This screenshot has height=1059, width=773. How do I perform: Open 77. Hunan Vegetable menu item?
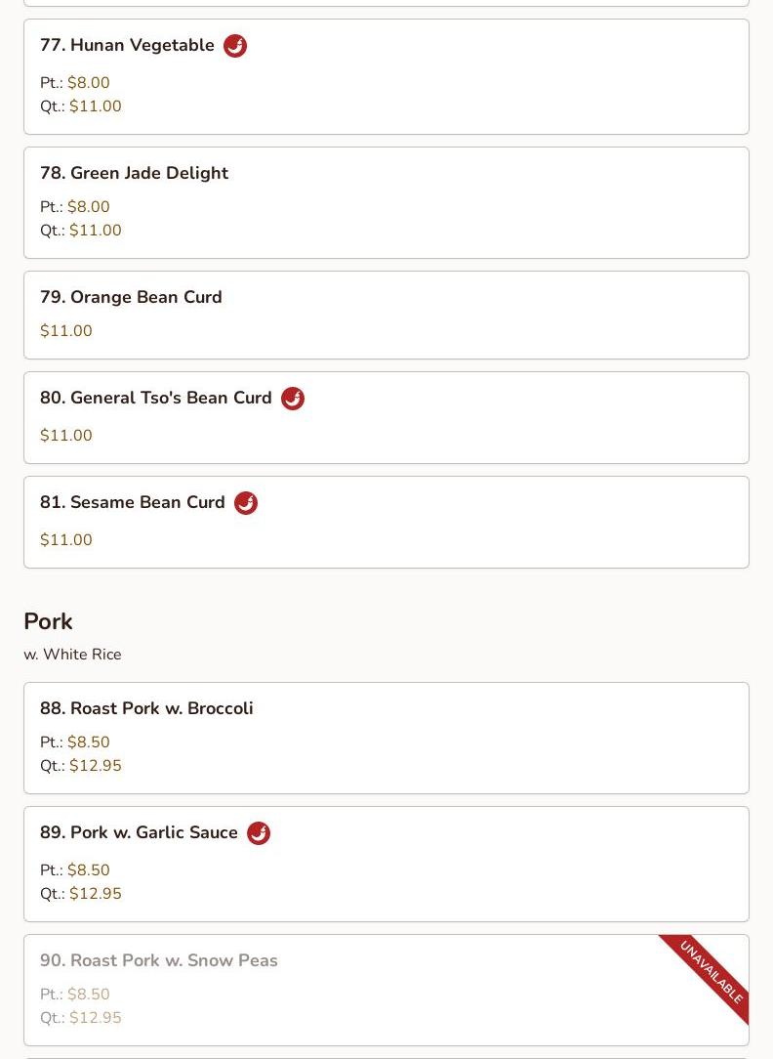click(x=127, y=46)
